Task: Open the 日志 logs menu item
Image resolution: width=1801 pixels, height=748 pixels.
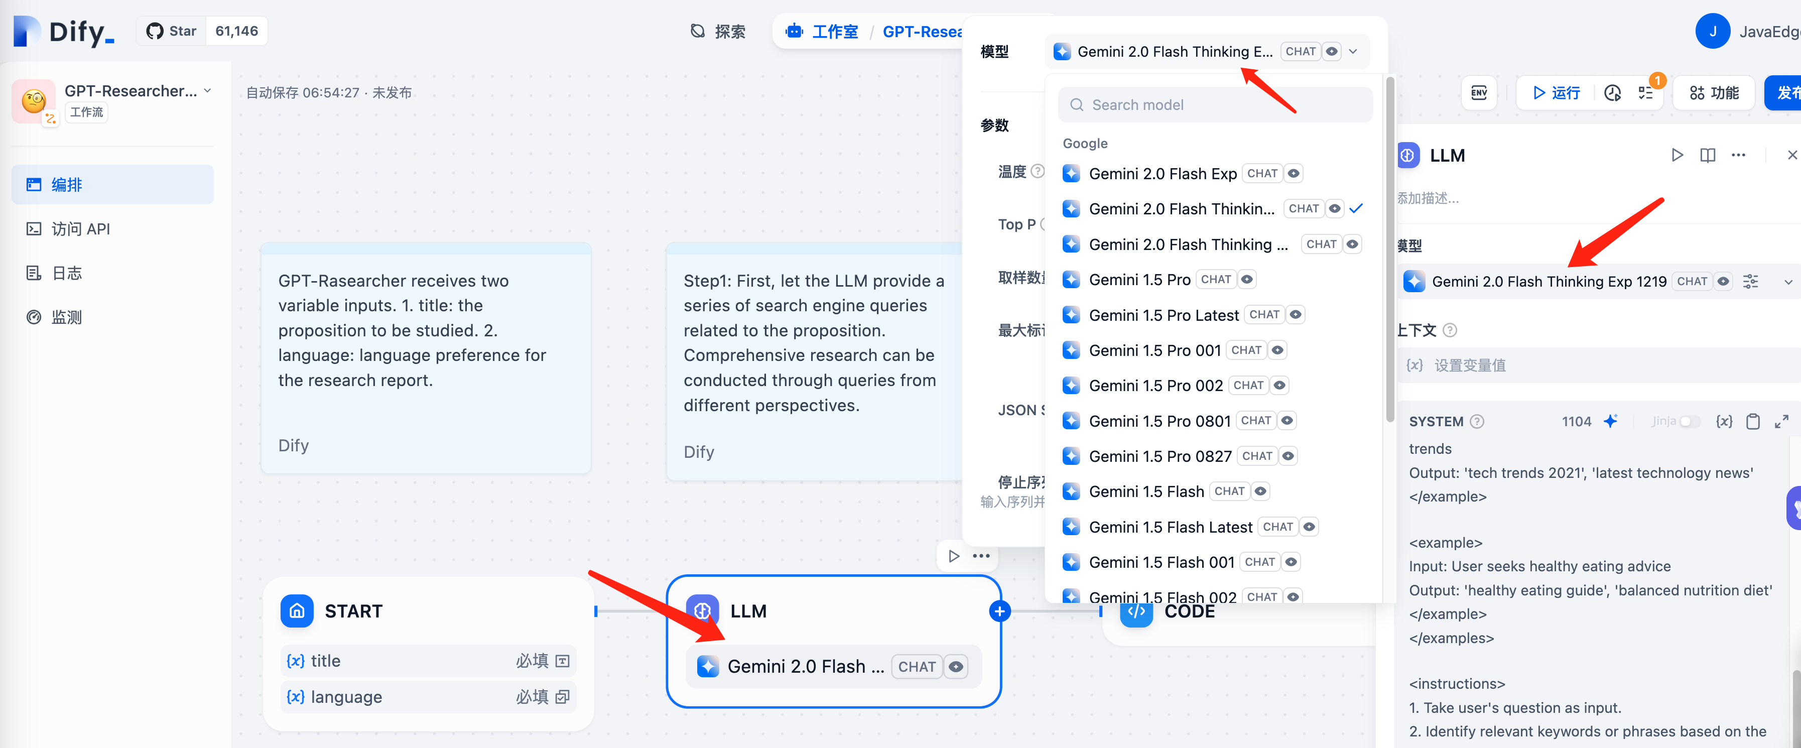Action: (x=112, y=273)
